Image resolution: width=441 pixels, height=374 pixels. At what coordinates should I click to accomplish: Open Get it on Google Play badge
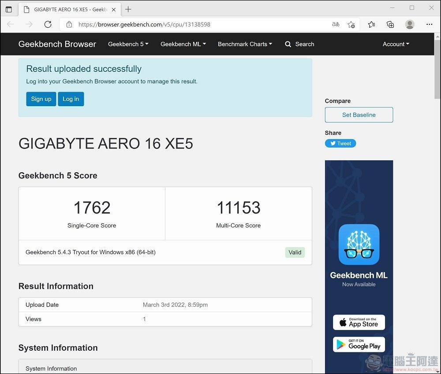coord(359,344)
